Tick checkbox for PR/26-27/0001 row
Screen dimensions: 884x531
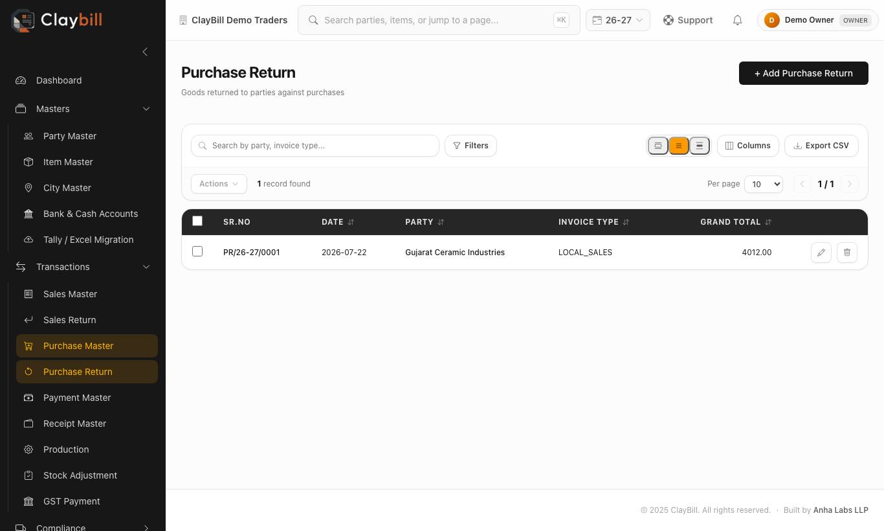197,251
